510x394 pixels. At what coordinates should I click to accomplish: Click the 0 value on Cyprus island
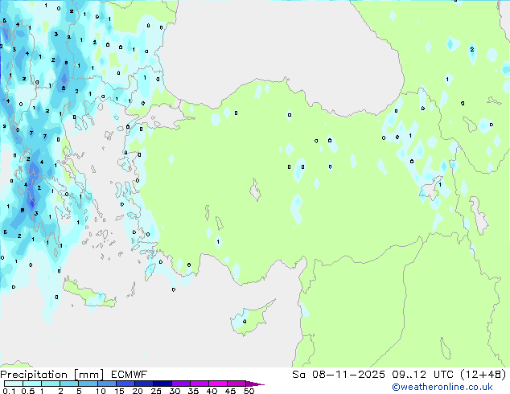click(245, 322)
